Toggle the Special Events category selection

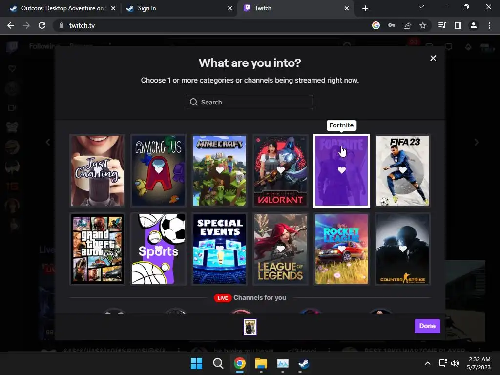point(219,249)
